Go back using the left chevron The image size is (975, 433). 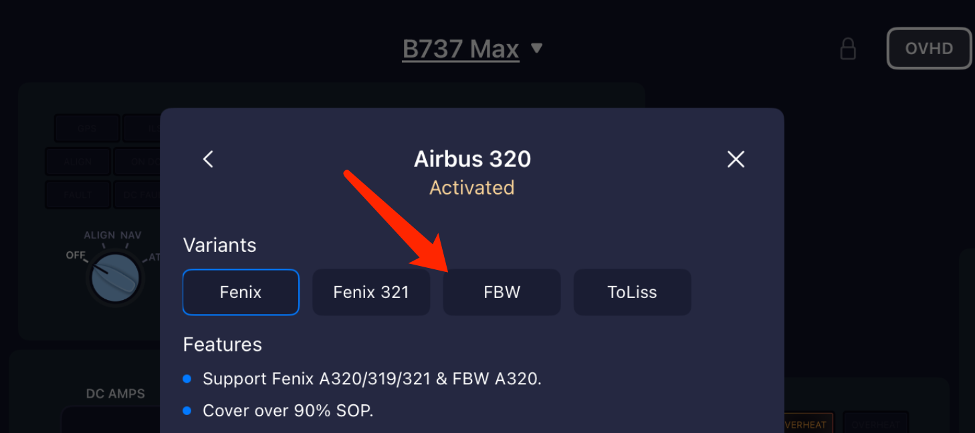tap(208, 159)
